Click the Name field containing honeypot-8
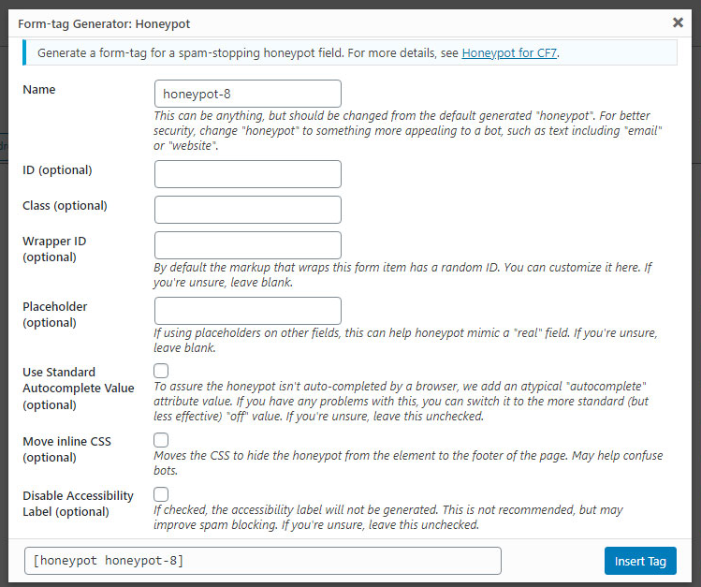 (248, 94)
